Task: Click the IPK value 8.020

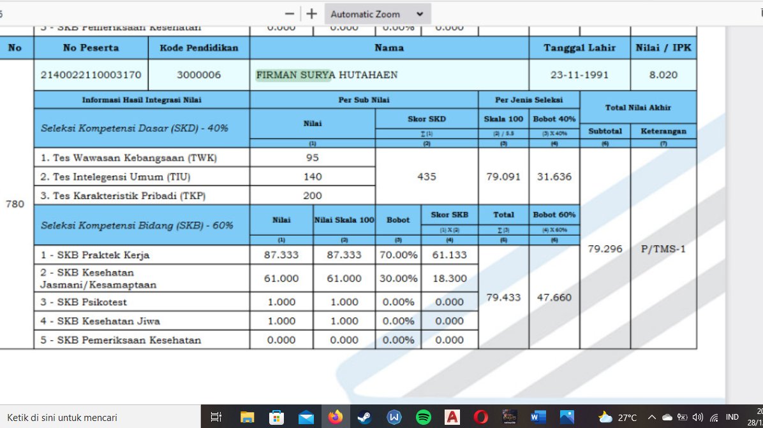Action: 663,75
